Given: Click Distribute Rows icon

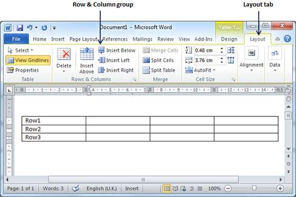Looking at the screenshot, I should point(231,50).
